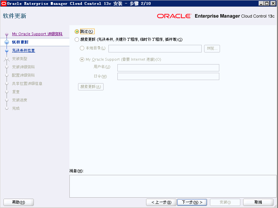278x208 pixels.
Task: Click the 帮助(H) help button
Action: [x=19, y=202]
